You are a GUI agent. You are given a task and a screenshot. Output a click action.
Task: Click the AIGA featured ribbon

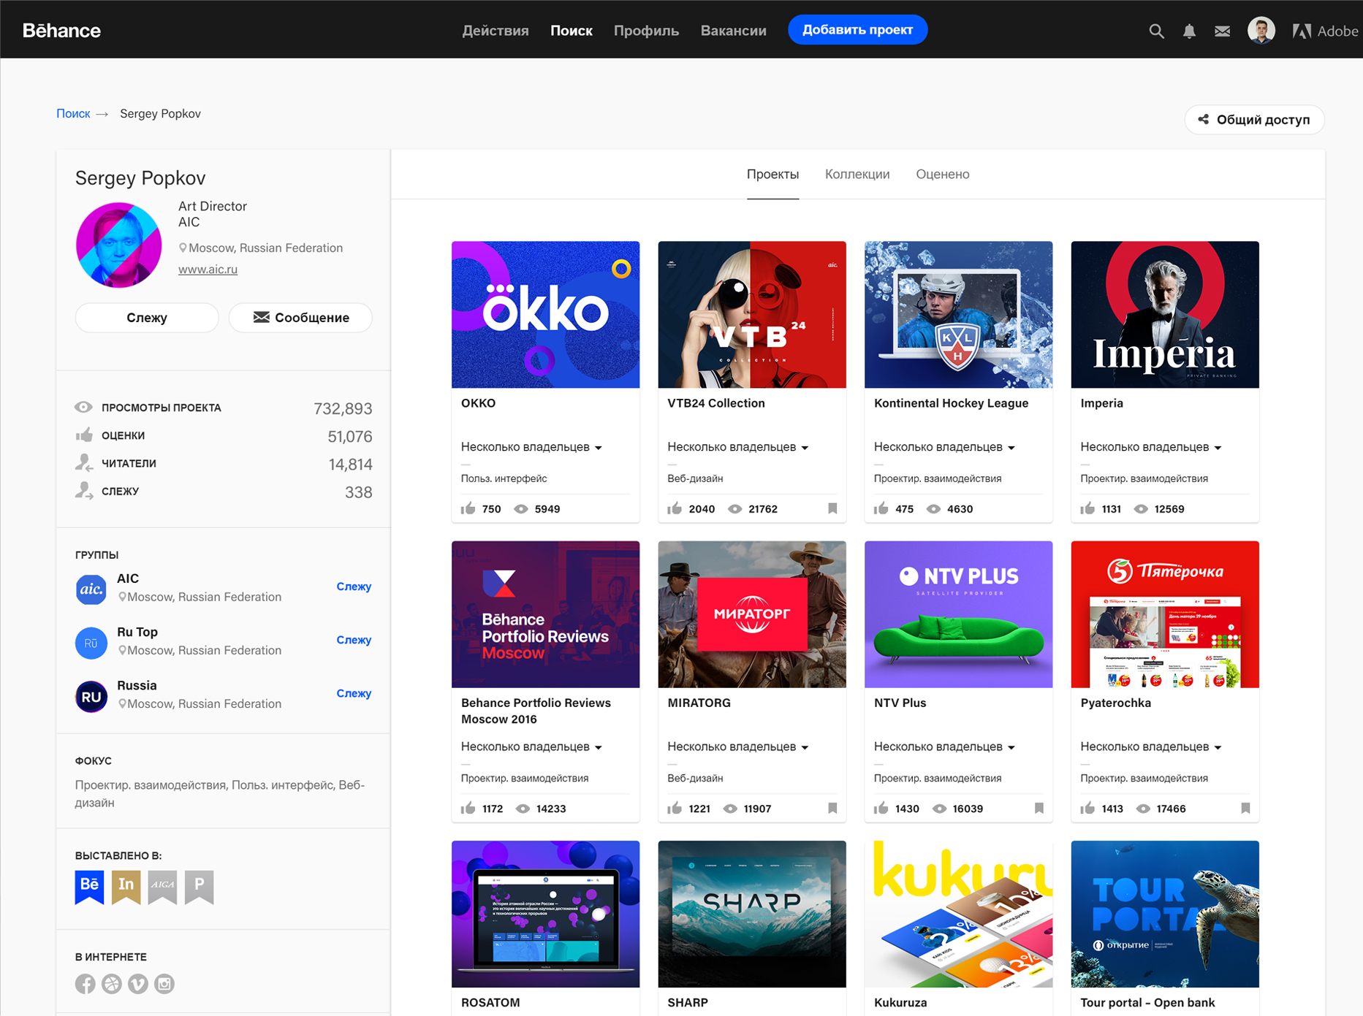coord(162,887)
